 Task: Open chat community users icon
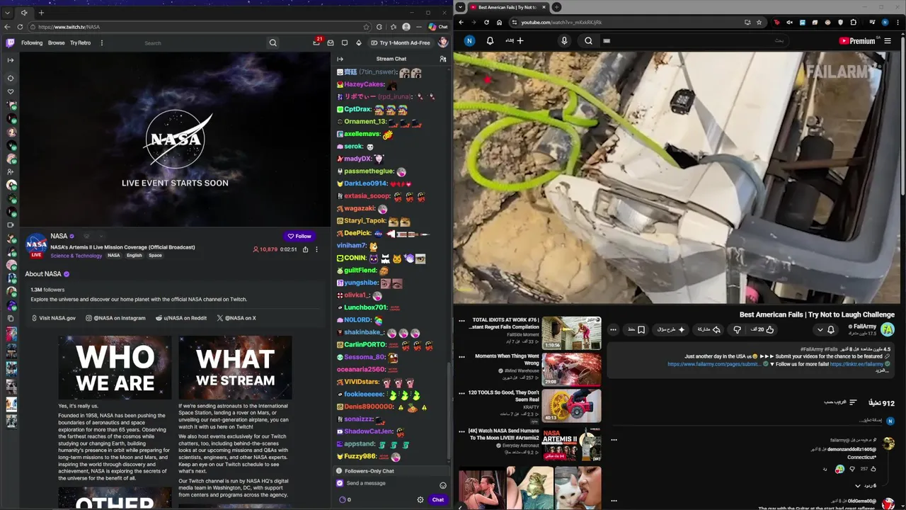pyautogui.click(x=443, y=59)
